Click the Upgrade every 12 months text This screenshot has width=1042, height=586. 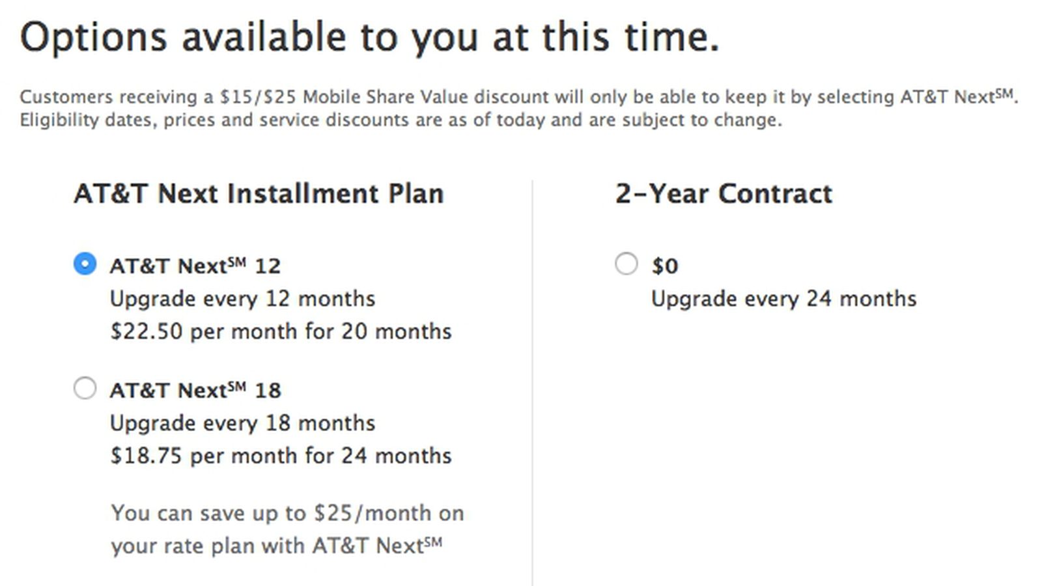242,299
